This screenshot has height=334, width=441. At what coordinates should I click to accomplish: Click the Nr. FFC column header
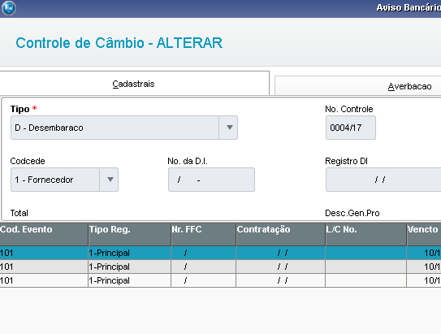tap(204, 234)
